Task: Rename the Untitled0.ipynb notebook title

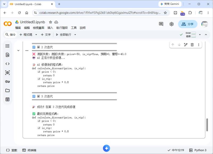Action: pyautogui.click(x=32, y=22)
